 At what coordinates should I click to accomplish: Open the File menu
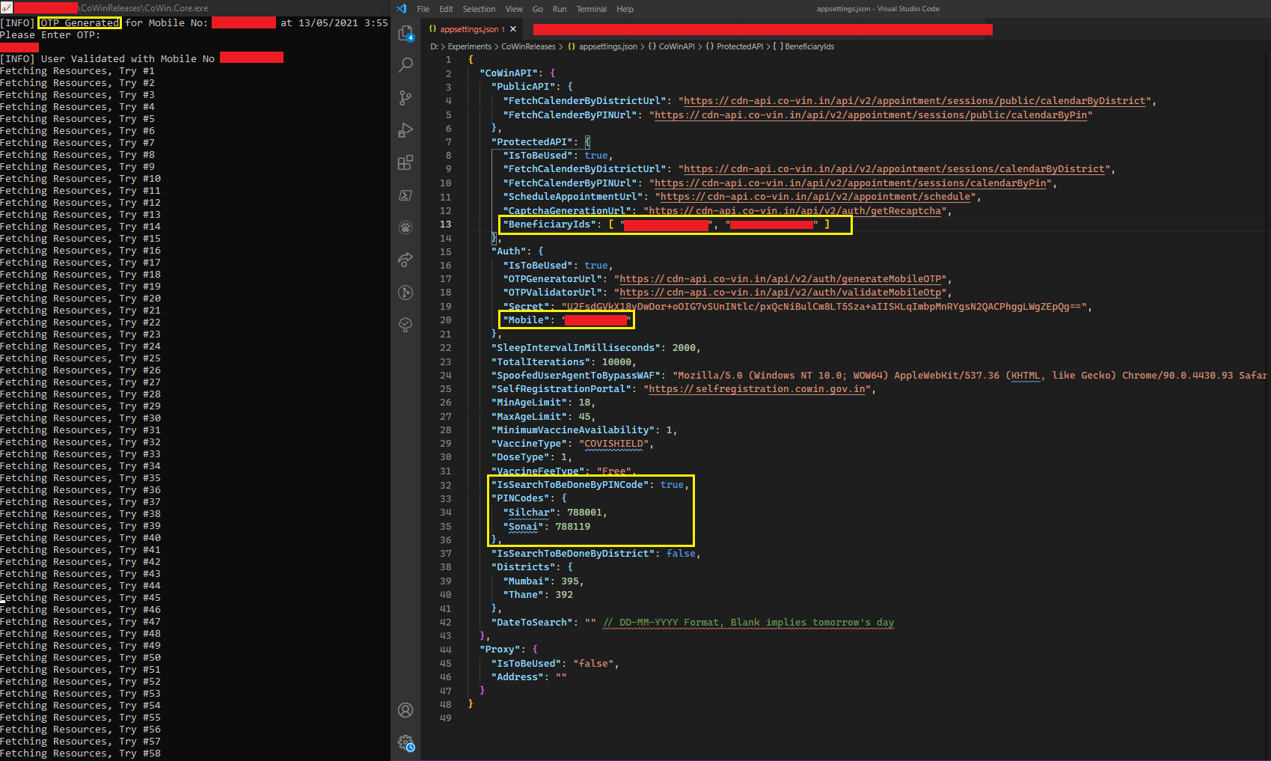[423, 9]
